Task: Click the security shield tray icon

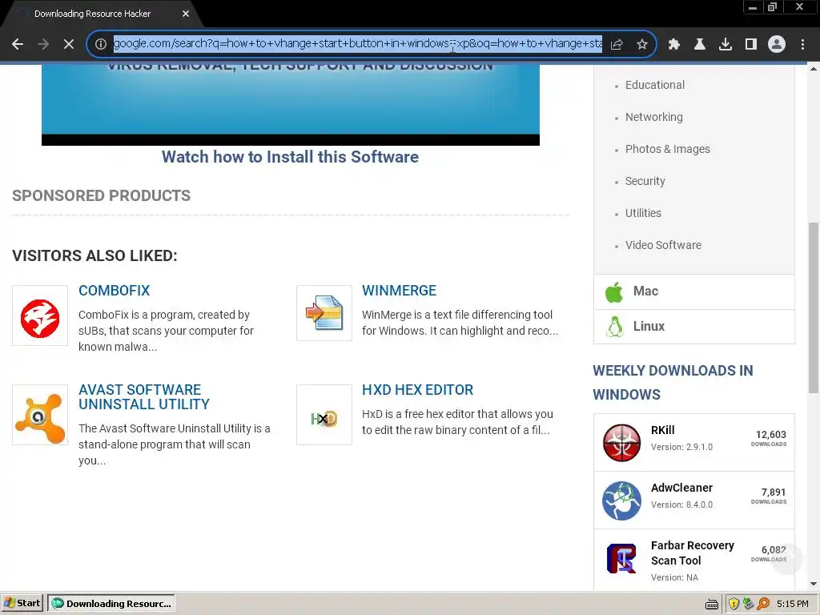Action: 734,604
